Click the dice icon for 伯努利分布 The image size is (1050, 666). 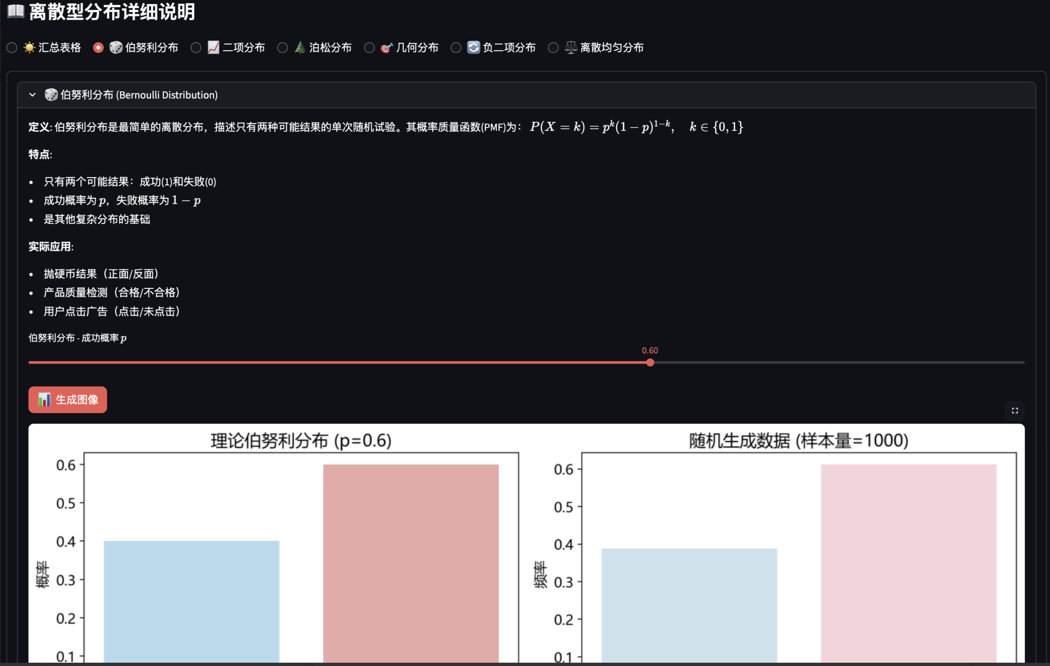click(115, 48)
